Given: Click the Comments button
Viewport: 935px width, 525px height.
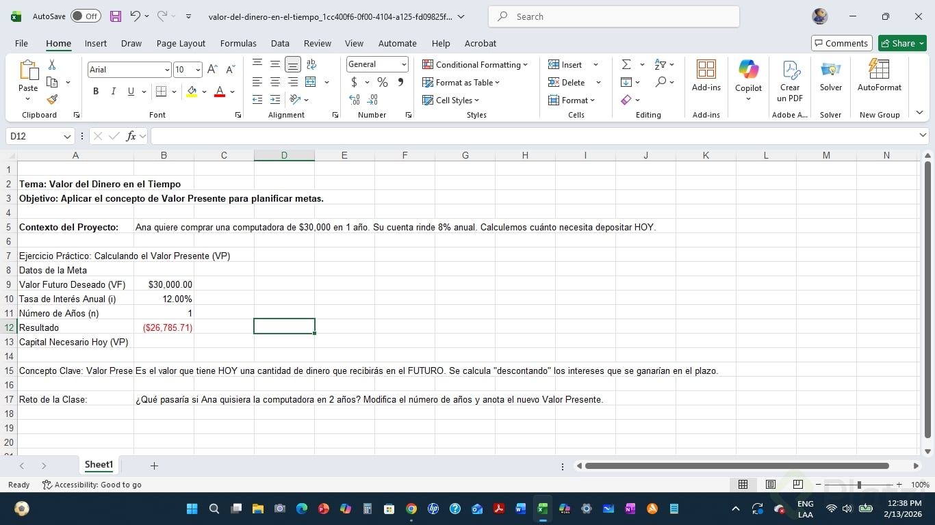Looking at the screenshot, I should (x=842, y=43).
